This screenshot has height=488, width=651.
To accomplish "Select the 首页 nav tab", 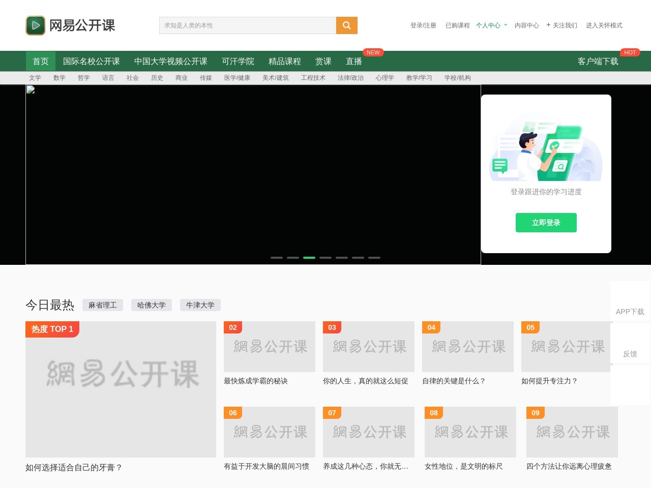I will (x=41, y=61).
